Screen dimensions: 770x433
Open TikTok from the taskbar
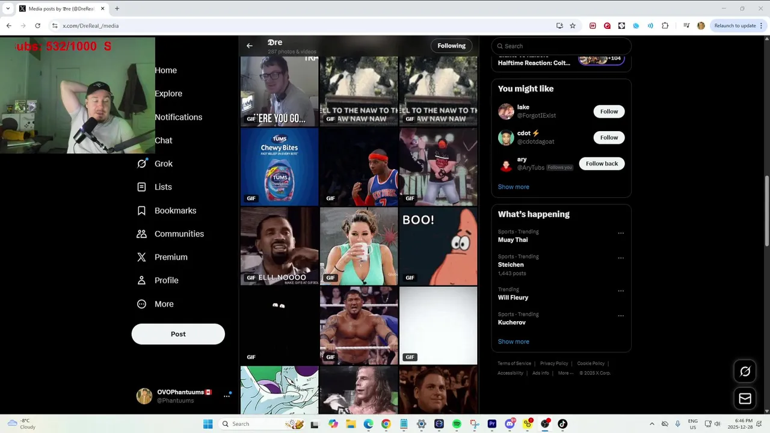(562, 424)
